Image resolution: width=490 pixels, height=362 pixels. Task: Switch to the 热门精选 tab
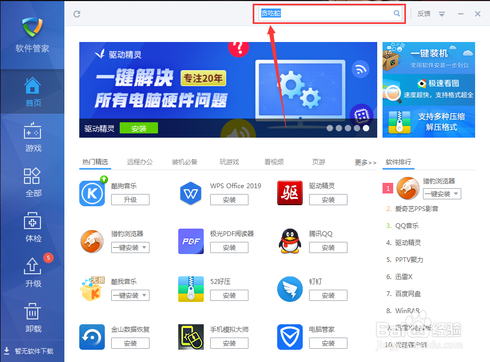95,162
